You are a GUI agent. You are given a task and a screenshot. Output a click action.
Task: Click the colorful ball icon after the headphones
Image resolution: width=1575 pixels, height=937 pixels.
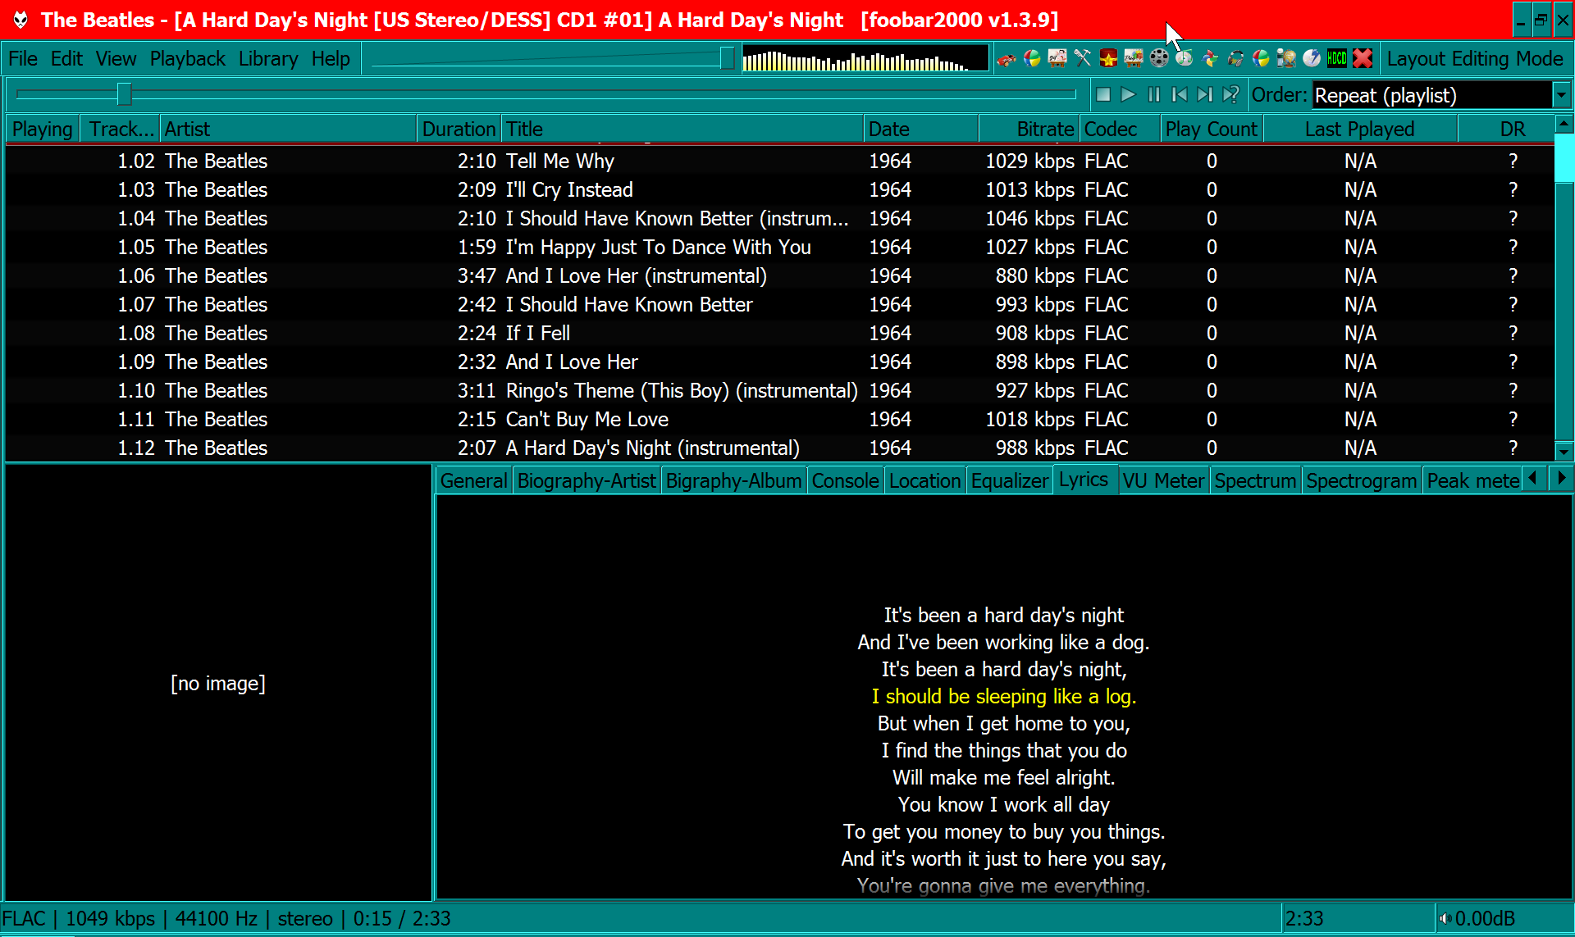[1261, 58]
